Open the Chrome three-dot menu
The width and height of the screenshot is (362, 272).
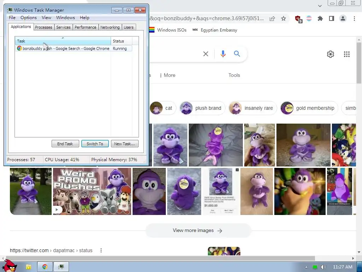click(x=354, y=18)
